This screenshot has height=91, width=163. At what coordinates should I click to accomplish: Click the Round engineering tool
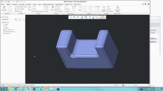click(x=67, y=9)
